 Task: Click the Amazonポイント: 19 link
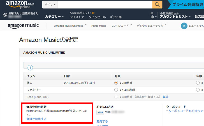[82, 13]
